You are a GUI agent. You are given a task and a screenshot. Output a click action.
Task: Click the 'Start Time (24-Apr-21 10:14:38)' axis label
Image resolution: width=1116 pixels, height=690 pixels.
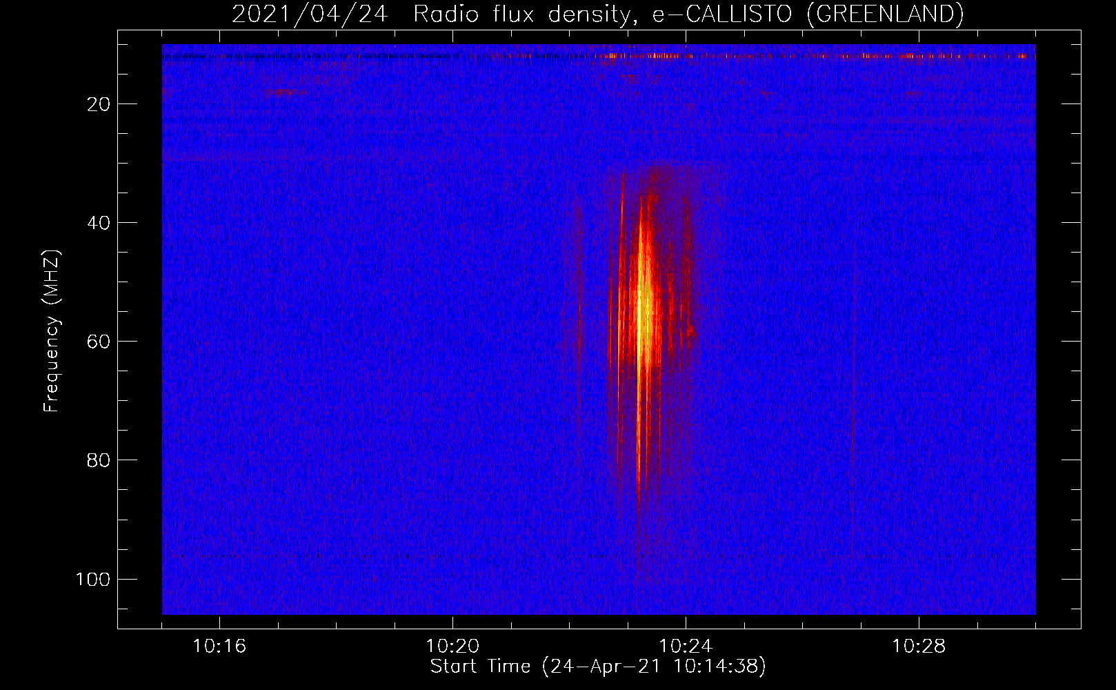click(598, 667)
